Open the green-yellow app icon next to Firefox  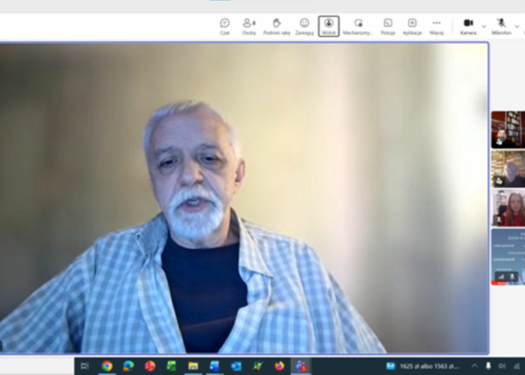pyautogui.click(x=257, y=366)
